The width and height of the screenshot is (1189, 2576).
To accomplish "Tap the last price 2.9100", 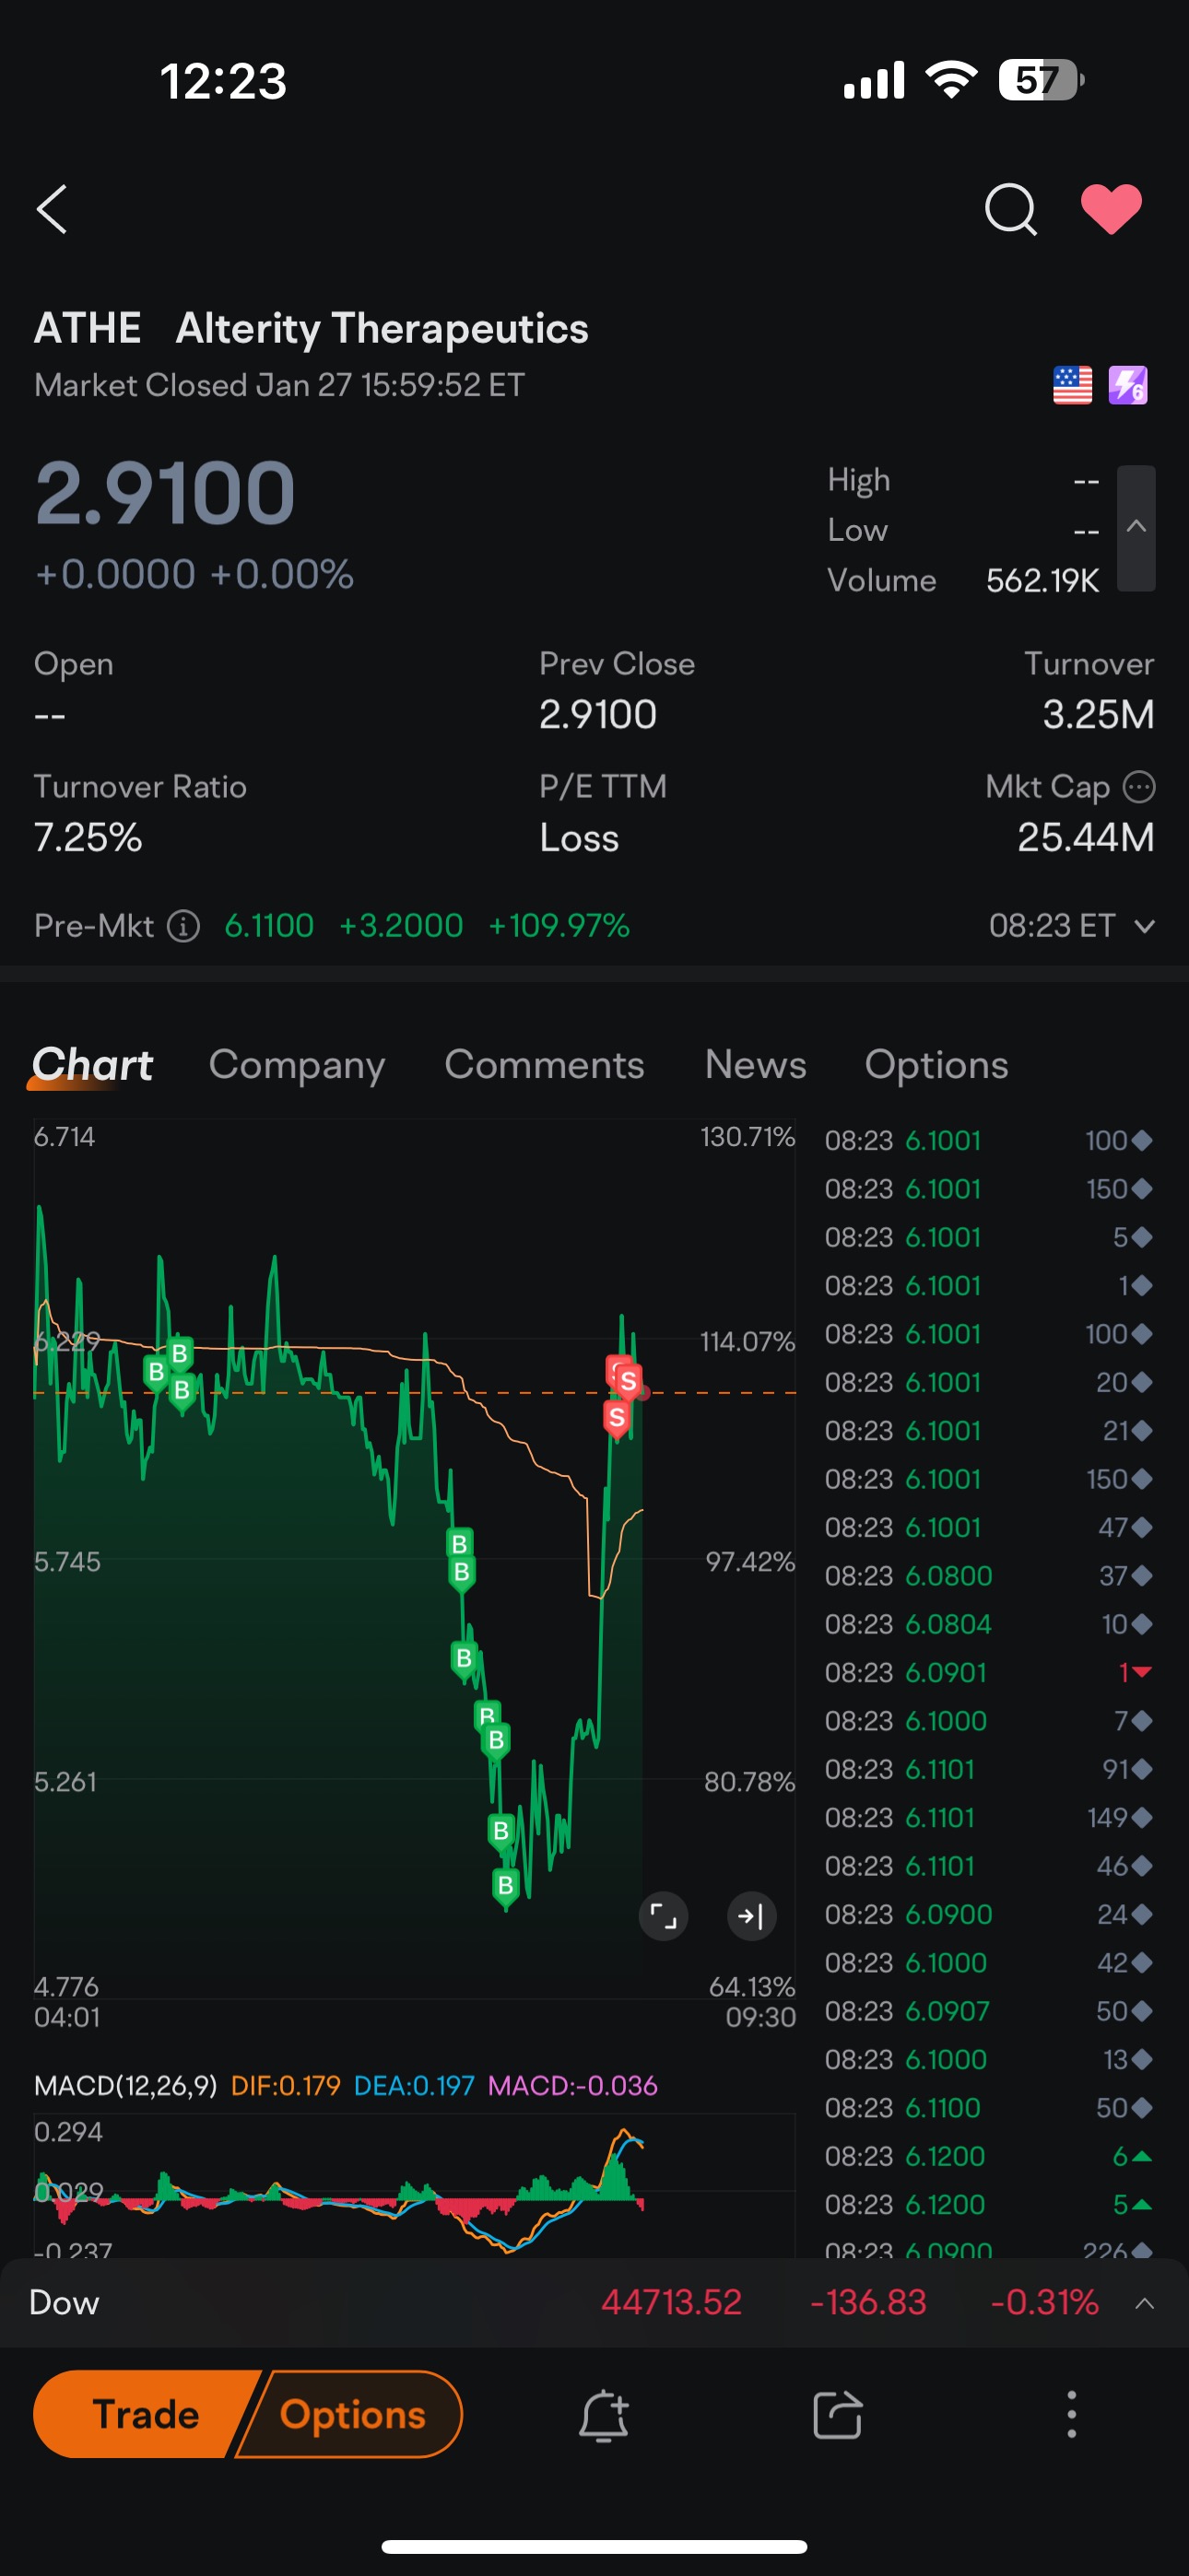I will 165,493.
